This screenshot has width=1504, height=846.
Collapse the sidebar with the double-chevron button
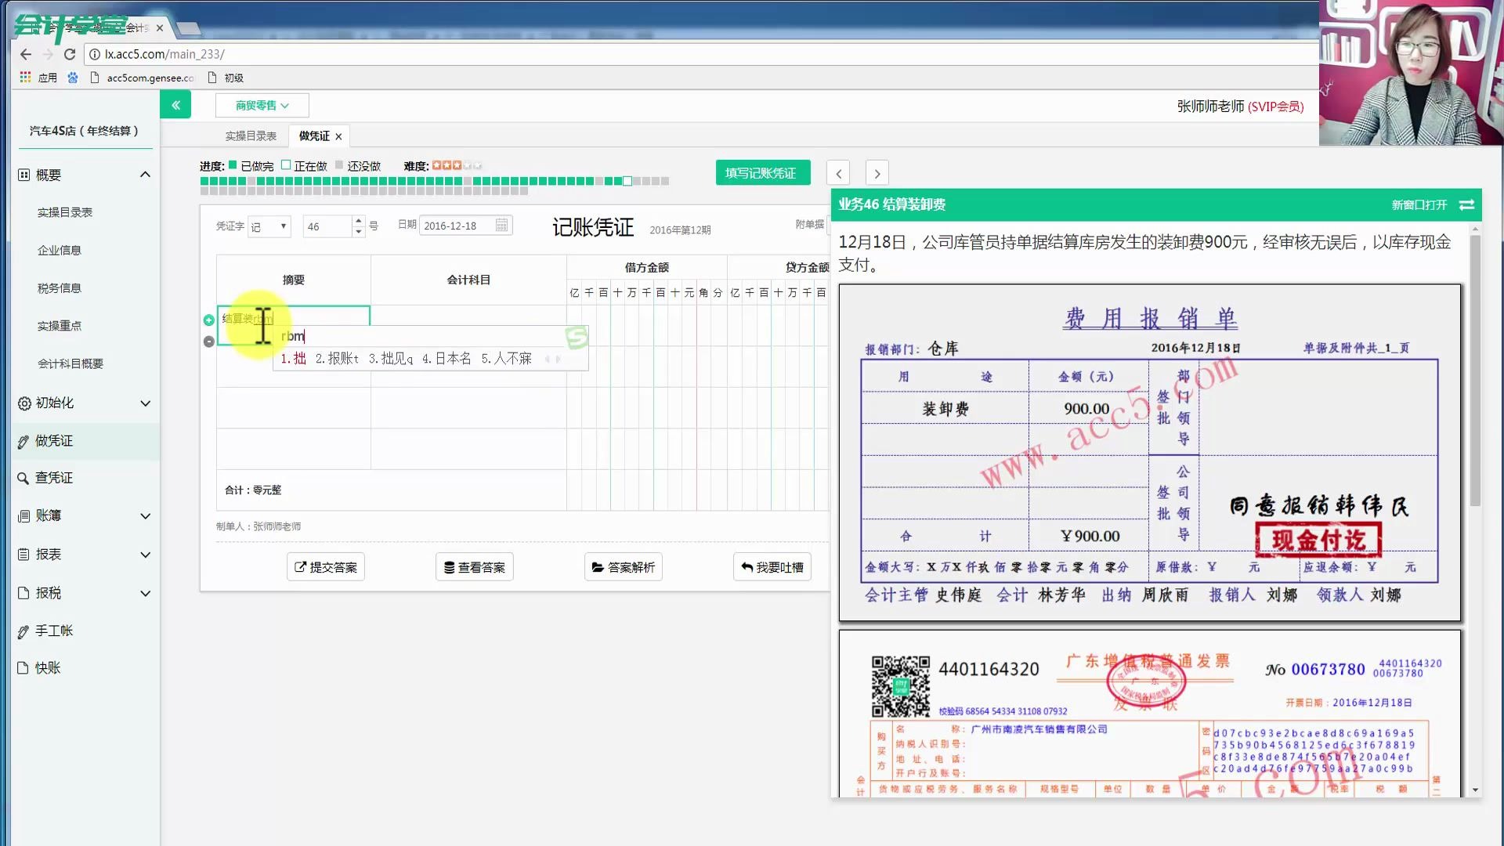point(175,105)
